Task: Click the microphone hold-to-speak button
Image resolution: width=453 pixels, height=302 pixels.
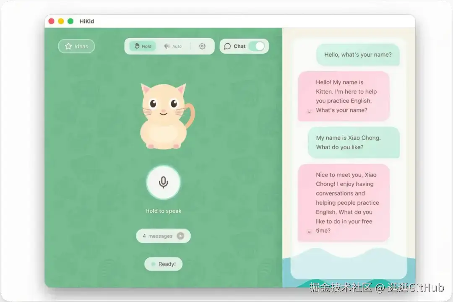Action: tap(163, 182)
